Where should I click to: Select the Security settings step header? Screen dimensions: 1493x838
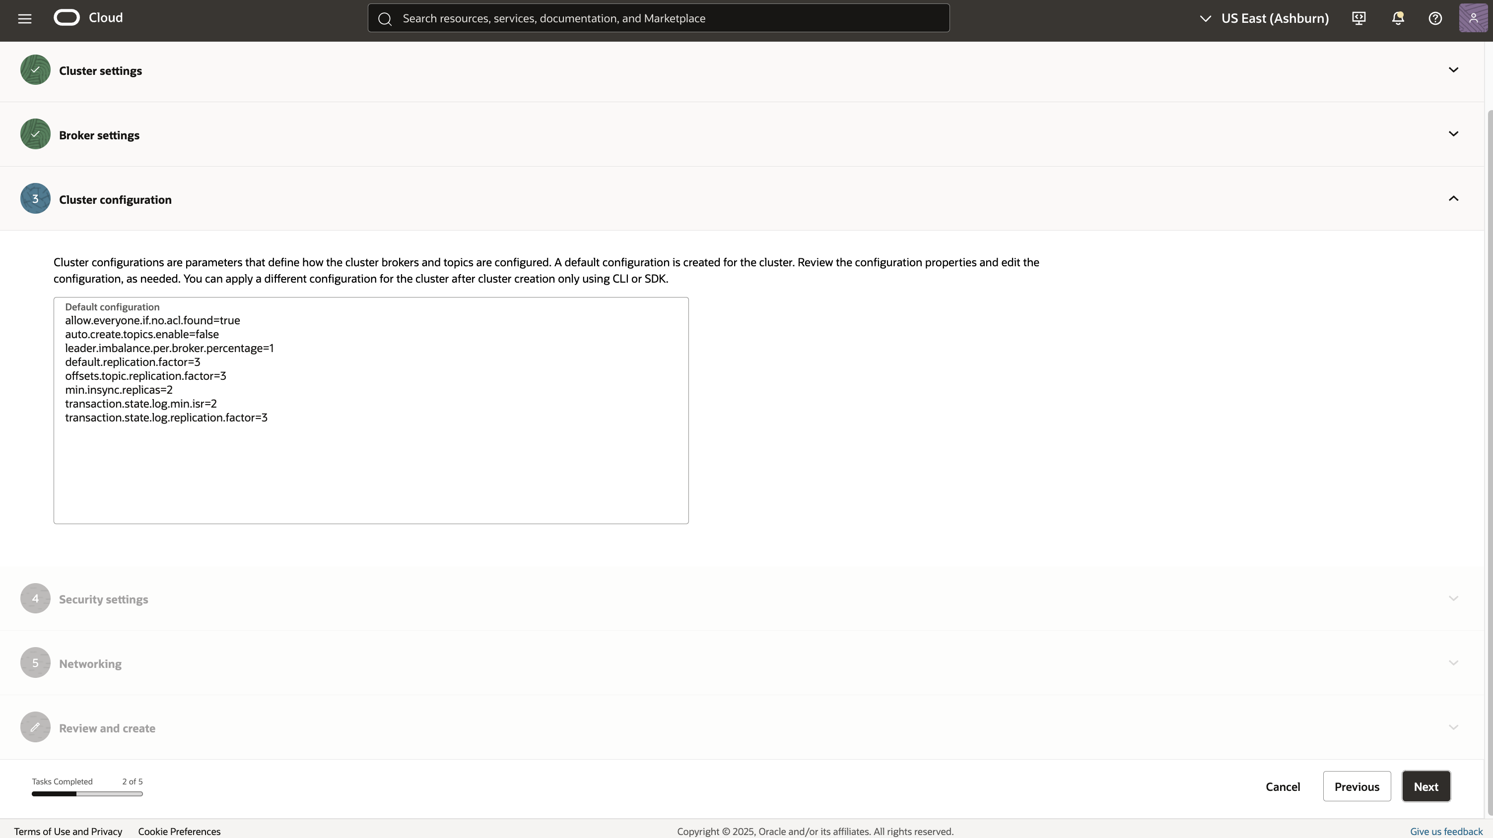[x=103, y=599]
